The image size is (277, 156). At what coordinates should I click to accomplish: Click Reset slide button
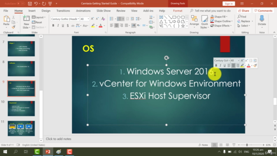37,22
